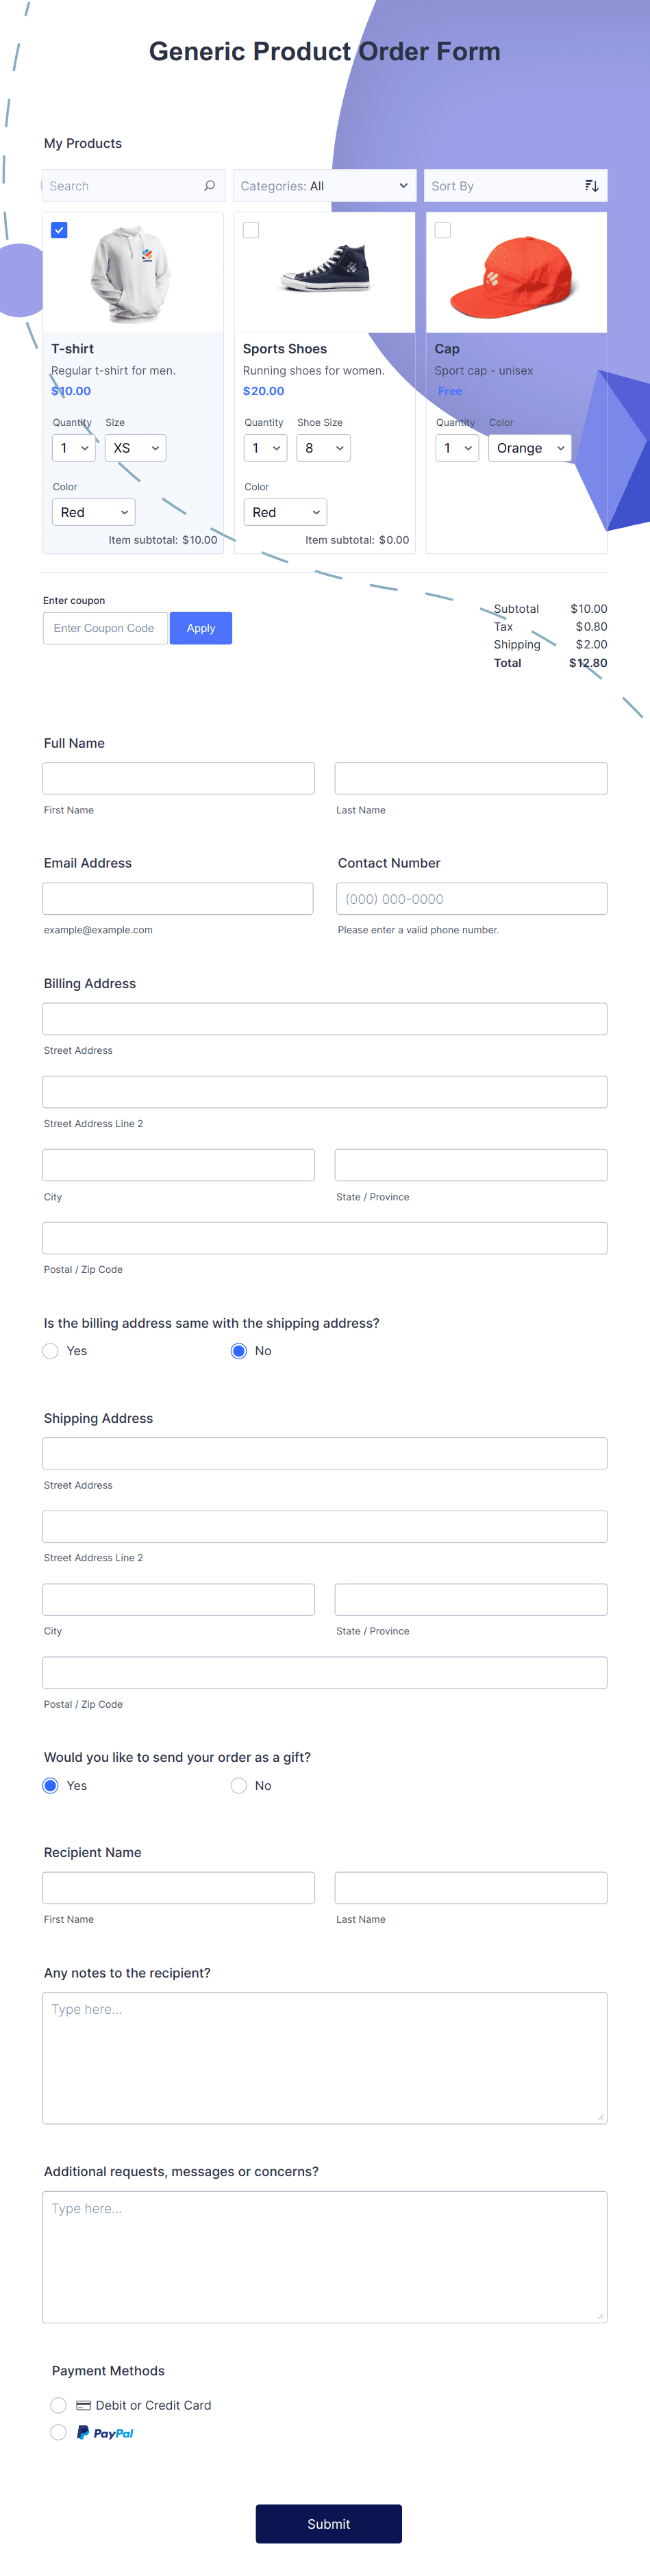Click the checkmark icon on the T-shirt card
Viewport: 650px width, 2576px height.
(x=59, y=229)
